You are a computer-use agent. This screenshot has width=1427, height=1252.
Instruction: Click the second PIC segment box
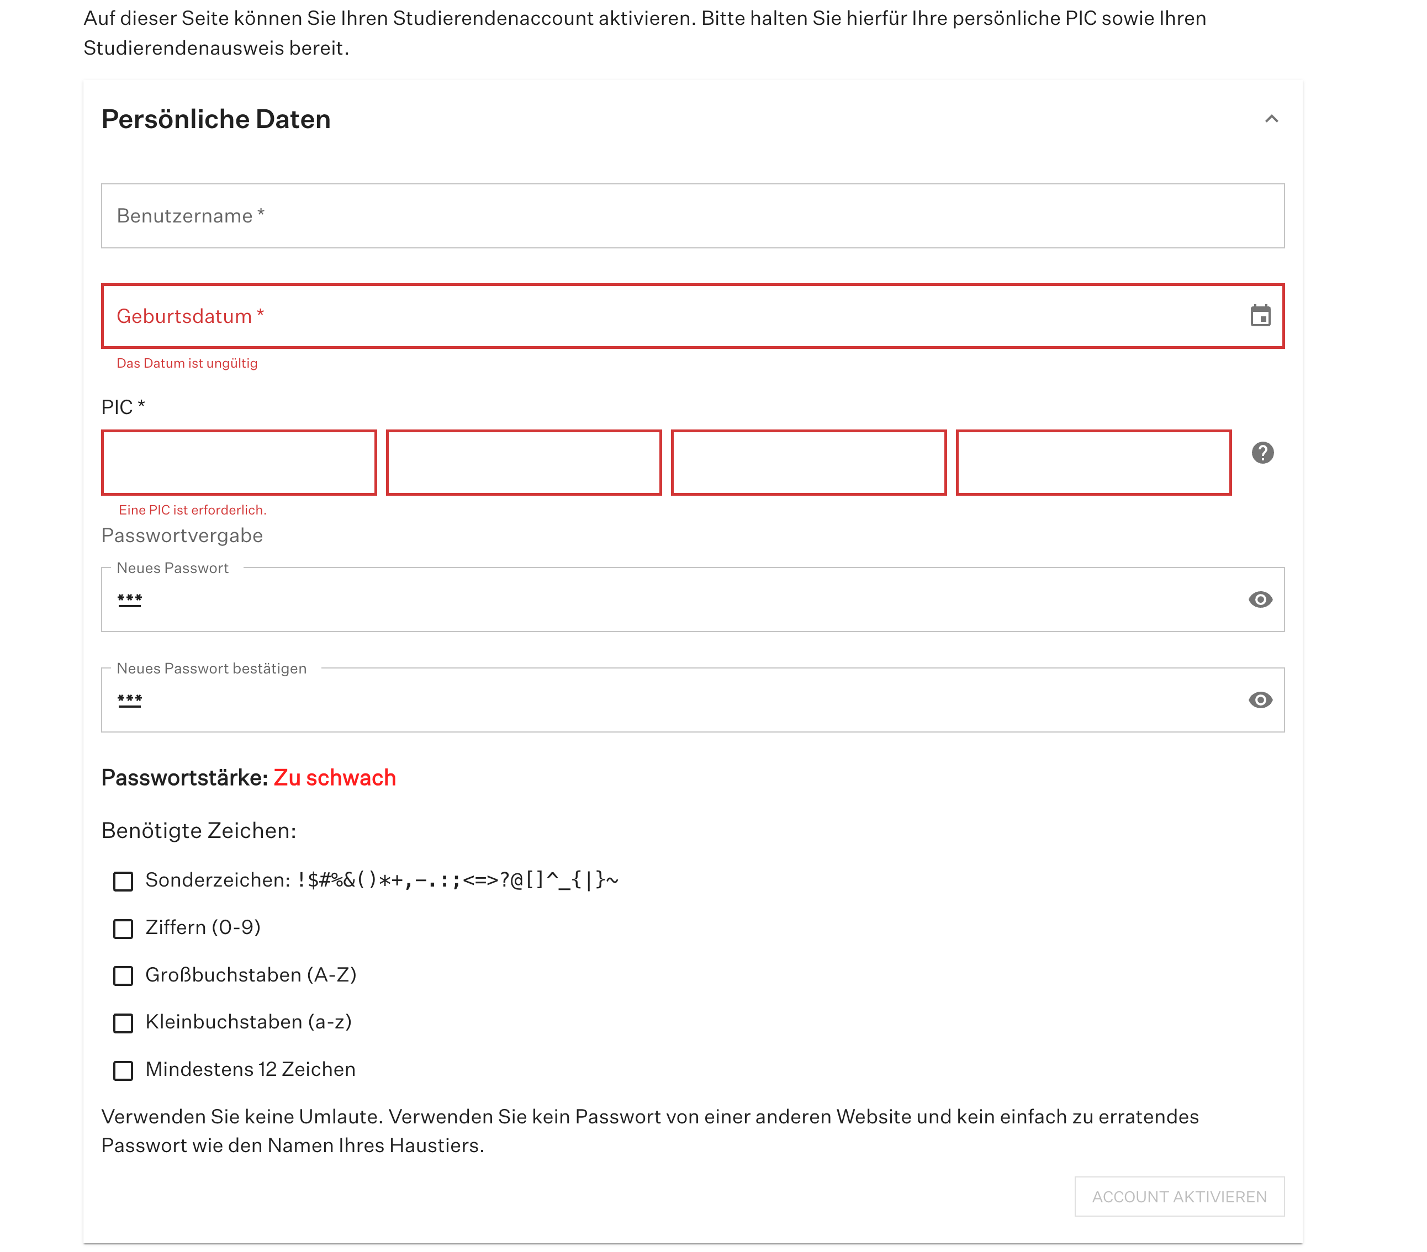pyautogui.click(x=524, y=463)
